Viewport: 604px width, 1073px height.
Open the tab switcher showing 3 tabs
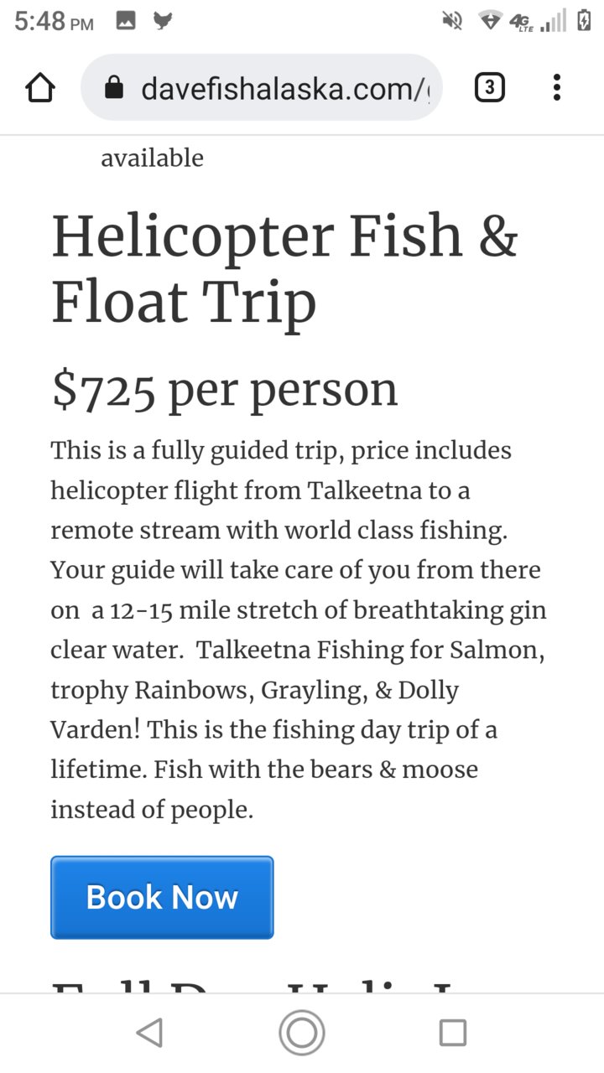coord(490,87)
